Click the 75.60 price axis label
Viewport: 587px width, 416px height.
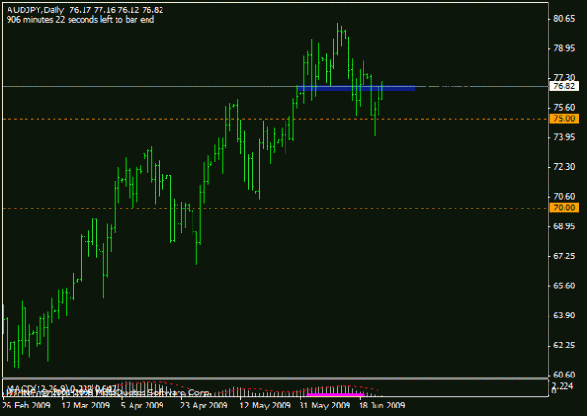pos(564,108)
